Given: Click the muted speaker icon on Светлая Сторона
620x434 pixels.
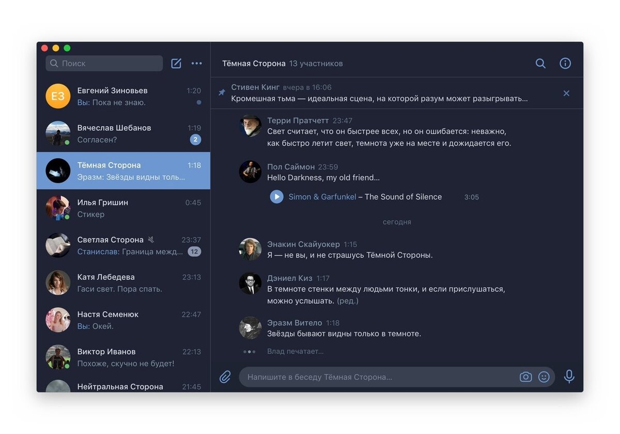Looking at the screenshot, I should [151, 240].
